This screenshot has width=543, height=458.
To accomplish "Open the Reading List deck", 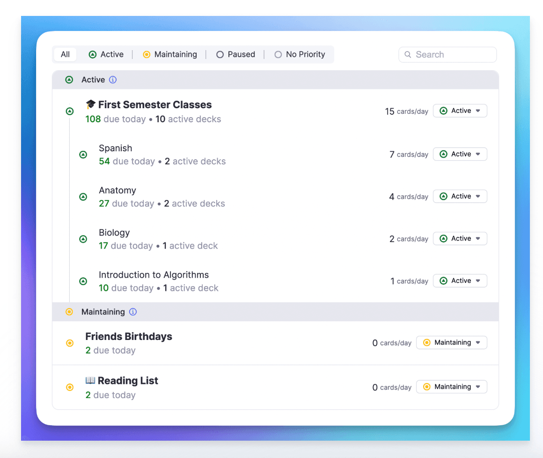I will point(128,381).
